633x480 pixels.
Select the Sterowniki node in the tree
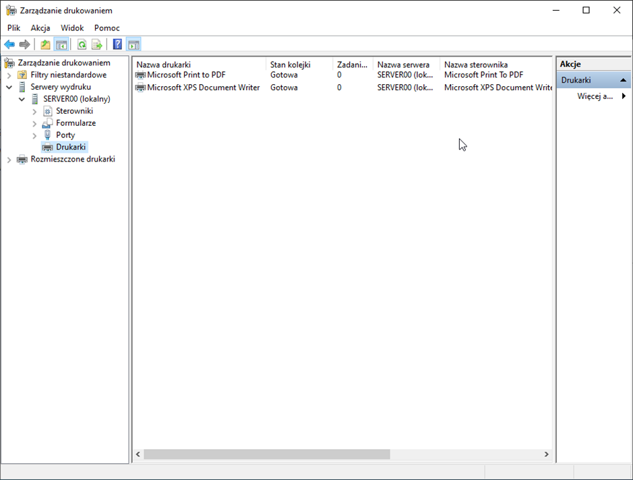(74, 111)
